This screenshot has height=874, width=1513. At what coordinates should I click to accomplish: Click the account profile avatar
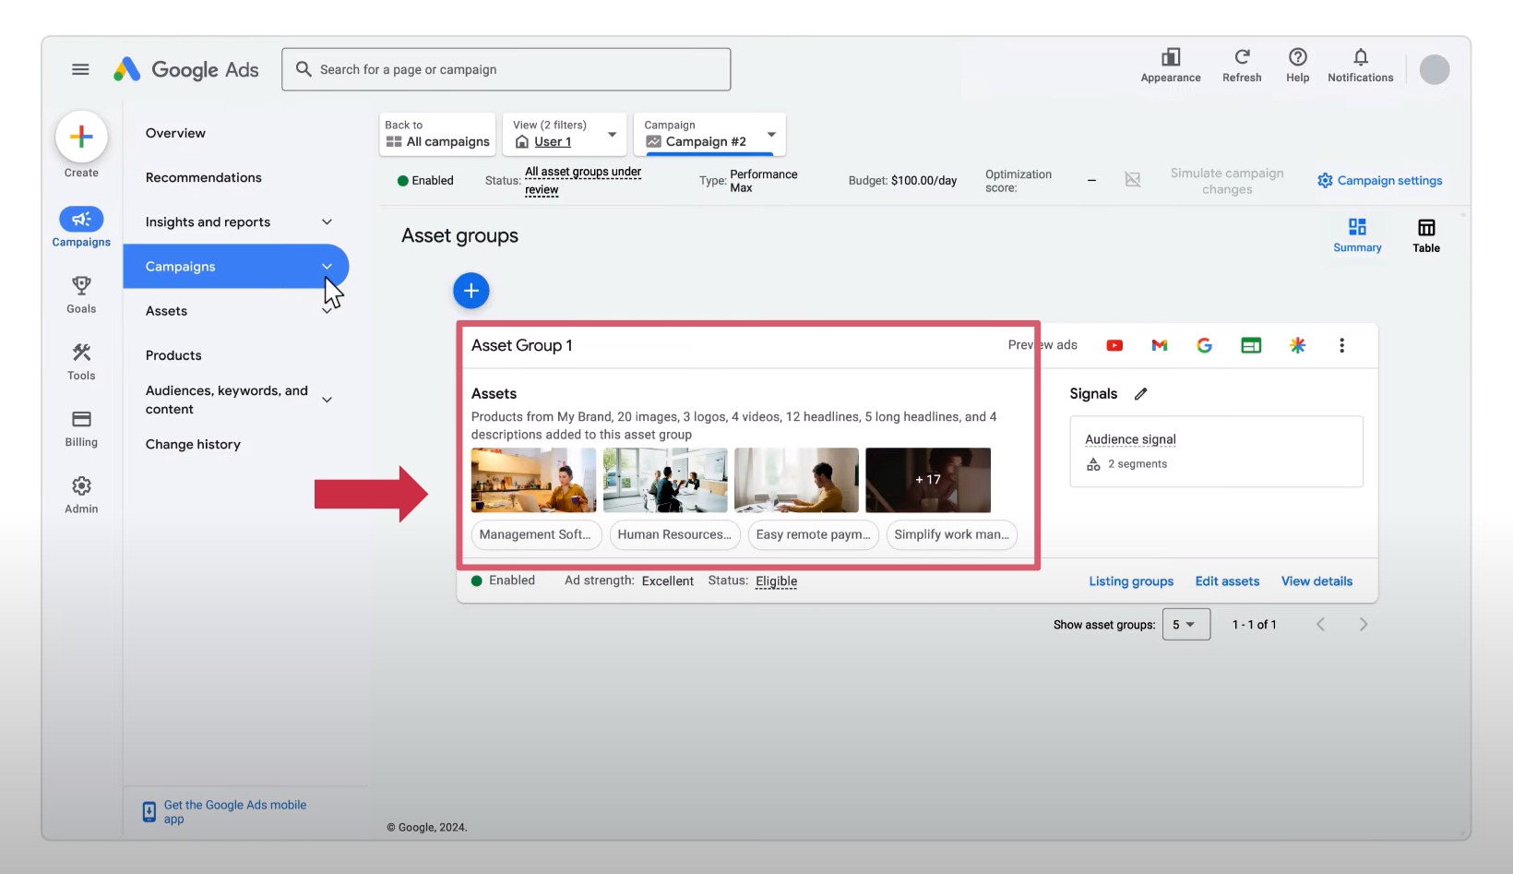[x=1435, y=69]
